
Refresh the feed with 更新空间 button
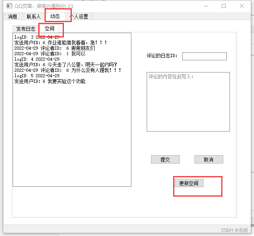coord(189,183)
